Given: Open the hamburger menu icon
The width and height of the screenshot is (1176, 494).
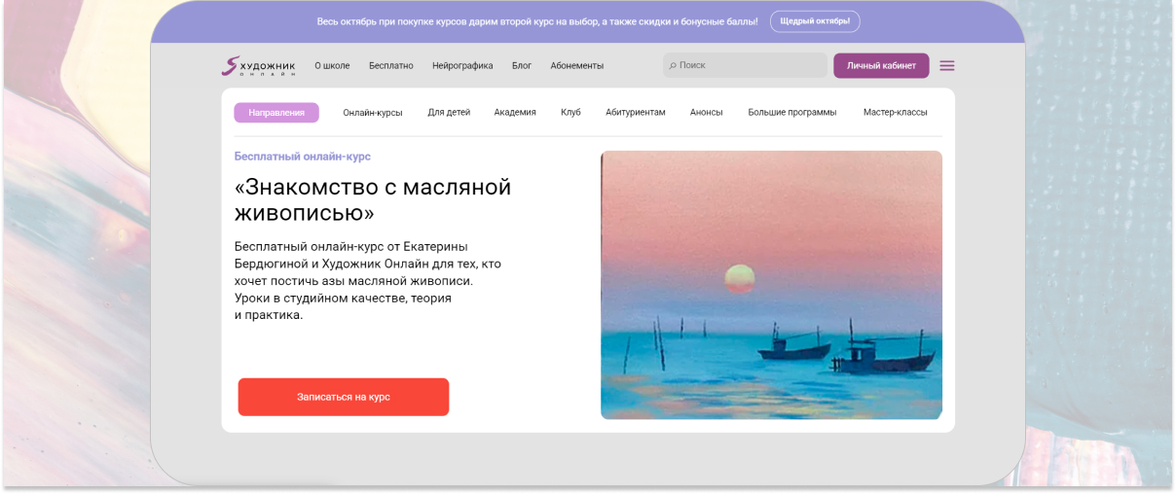Looking at the screenshot, I should click(x=946, y=66).
